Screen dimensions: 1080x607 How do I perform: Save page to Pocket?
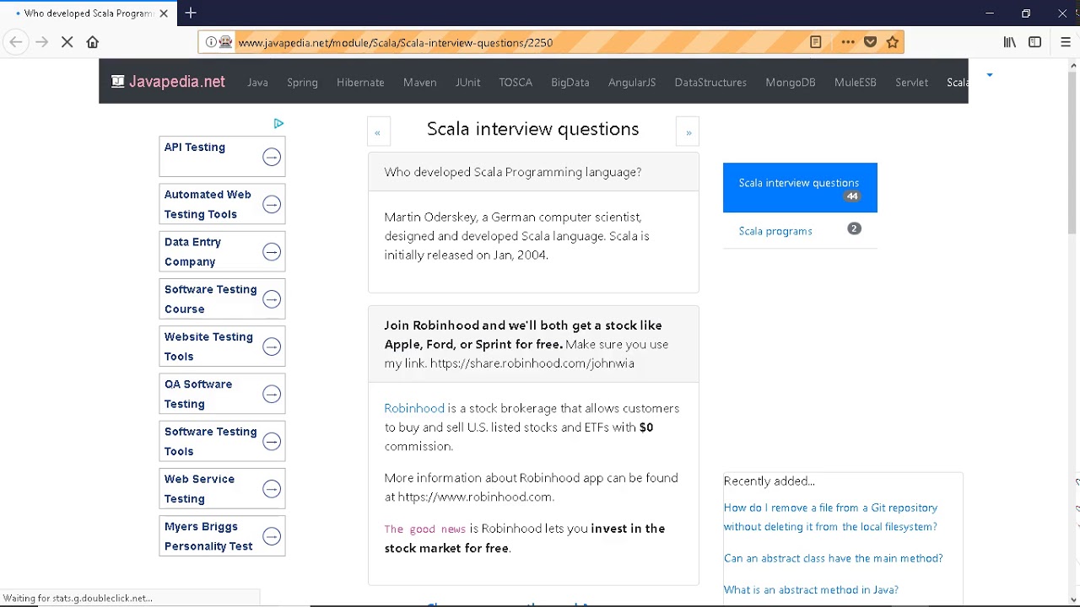[x=871, y=42]
